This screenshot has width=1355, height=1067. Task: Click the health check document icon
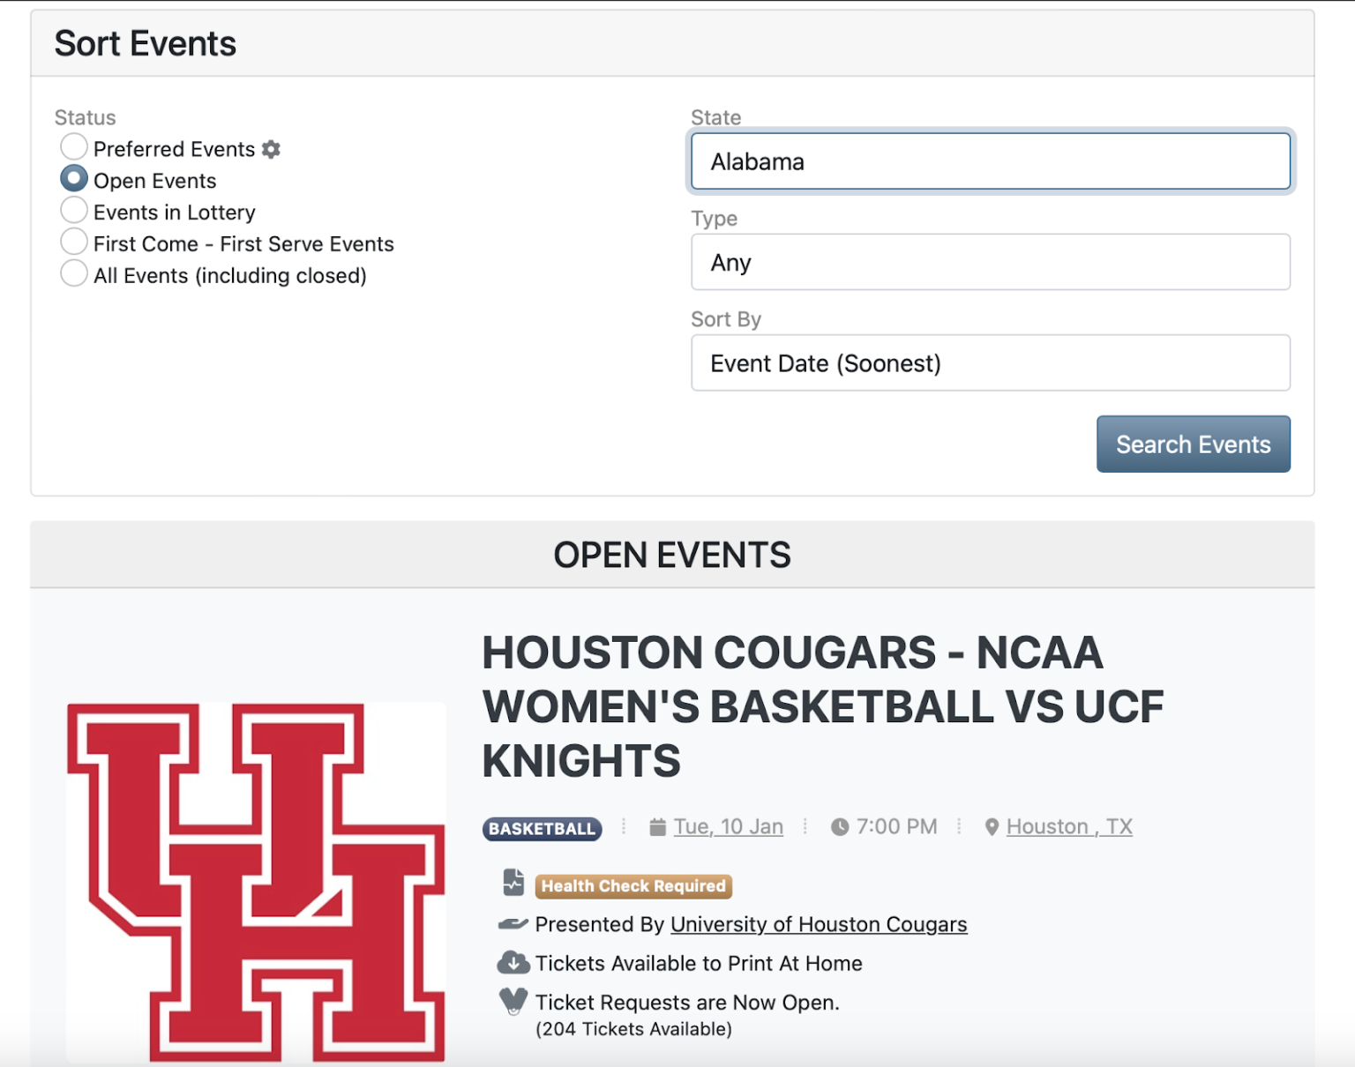pyautogui.click(x=513, y=884)
